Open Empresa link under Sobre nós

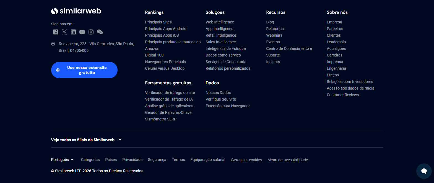334,22
